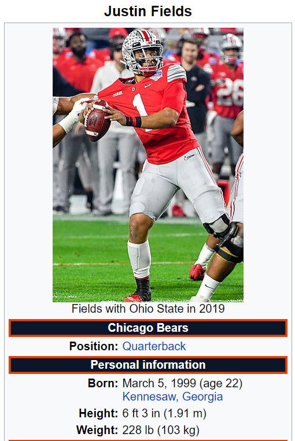The image size is (295, 441).
Task: Select the Chicago Bears header bar
Action: click(147, 328)
